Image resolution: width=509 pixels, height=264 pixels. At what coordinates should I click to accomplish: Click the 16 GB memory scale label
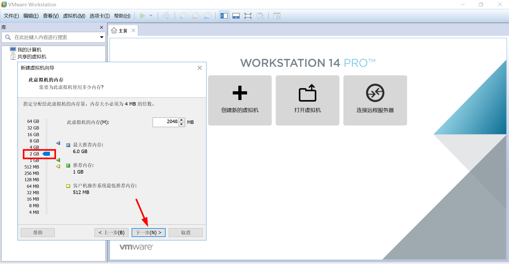pyautogui.click(x=33, y=135)
